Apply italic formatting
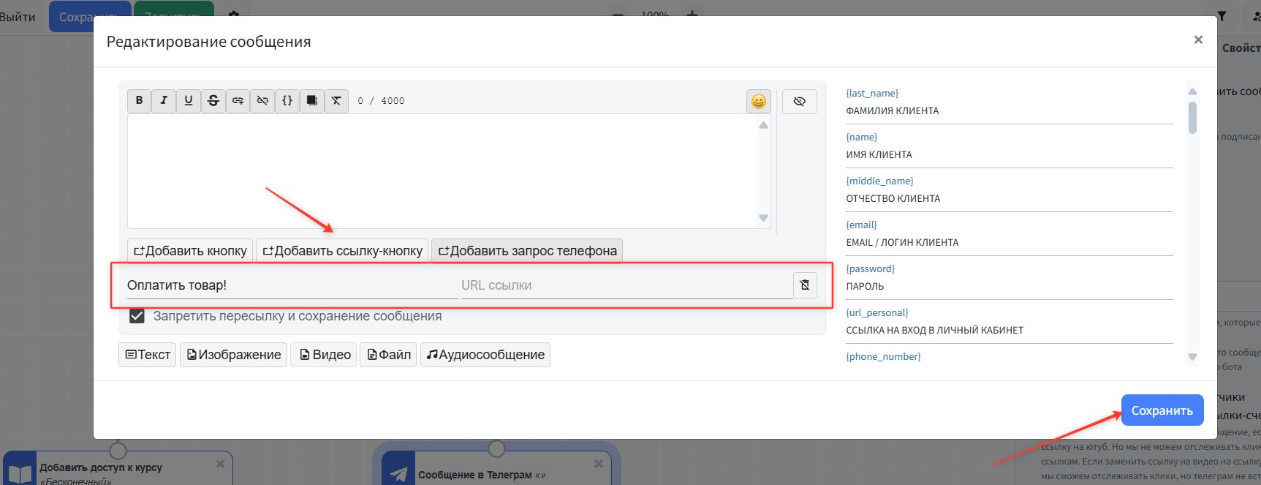This screenshot has width=1261, height=485. click(x=164, y=101)
